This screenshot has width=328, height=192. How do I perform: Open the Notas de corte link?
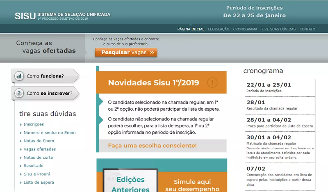tap(38, 158)
